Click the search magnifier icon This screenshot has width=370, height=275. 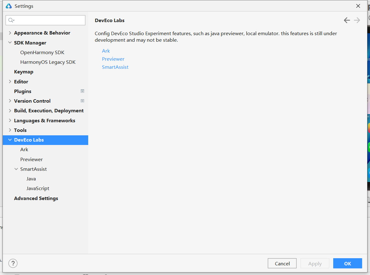[11, 20]
